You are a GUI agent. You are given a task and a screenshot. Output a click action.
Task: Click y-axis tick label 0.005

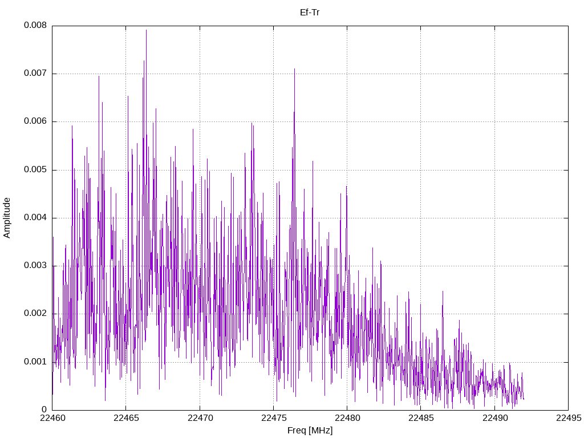[x=35, y=170]
